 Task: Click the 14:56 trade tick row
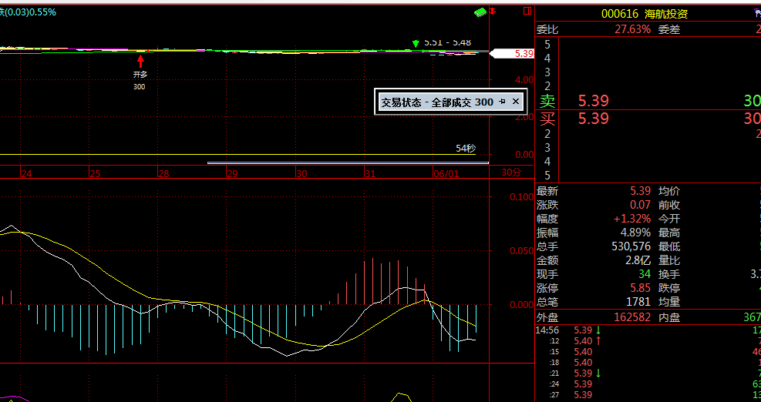pos(547,330)
